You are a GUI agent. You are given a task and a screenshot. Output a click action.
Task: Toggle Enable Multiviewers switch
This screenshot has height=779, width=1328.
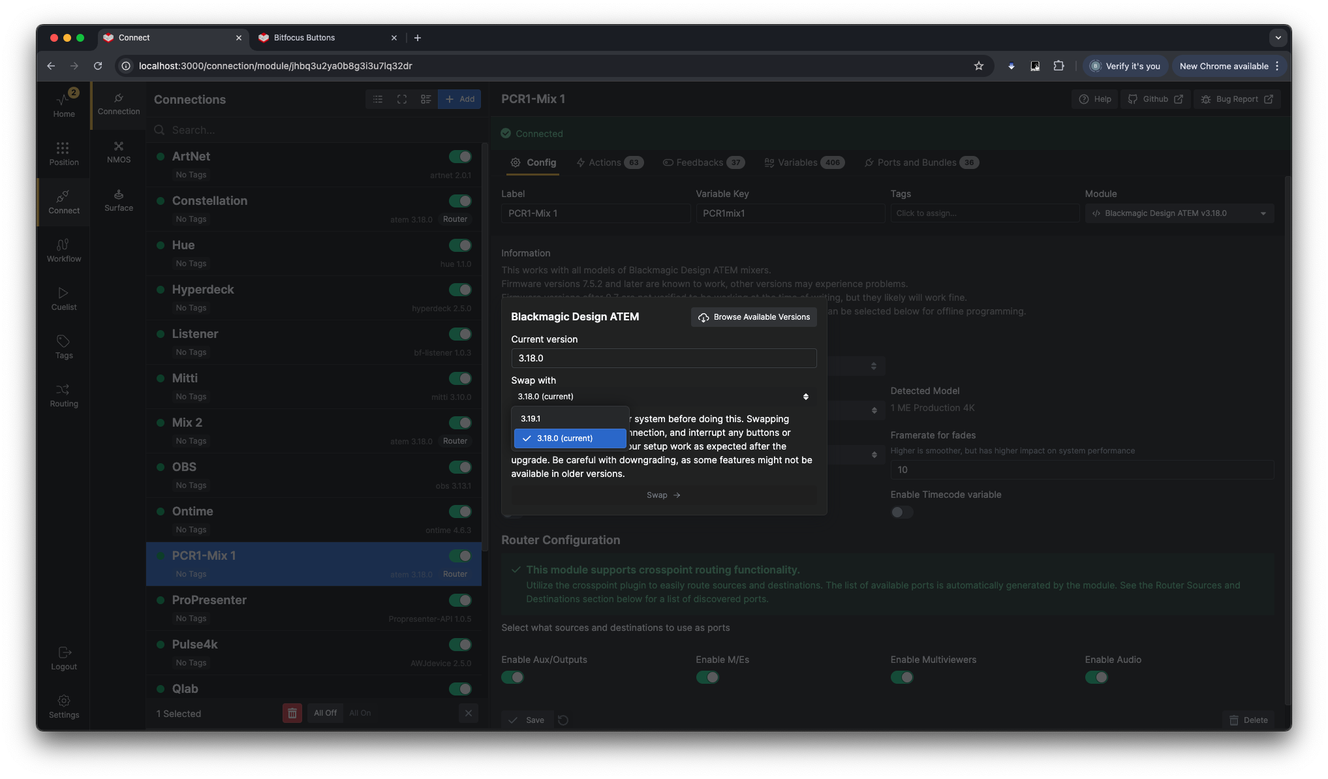pyautogui.click(x=902, y=677)
